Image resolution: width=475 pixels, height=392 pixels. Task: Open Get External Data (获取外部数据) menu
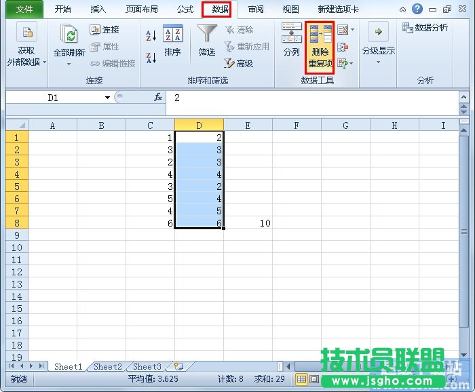pyautogui.click(x=26, y=44)
